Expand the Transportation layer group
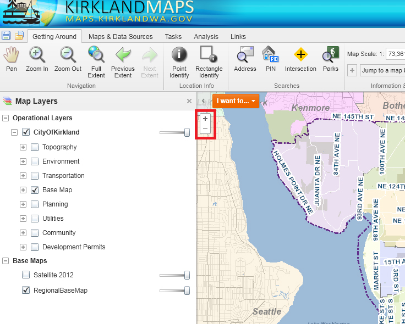Viewport: 405px width, 324px height. (x=23, y=176)
